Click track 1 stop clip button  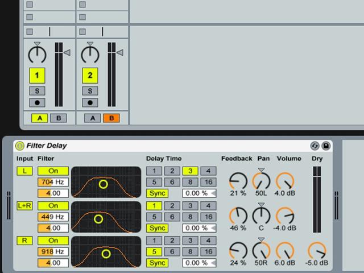pos(30,32)
